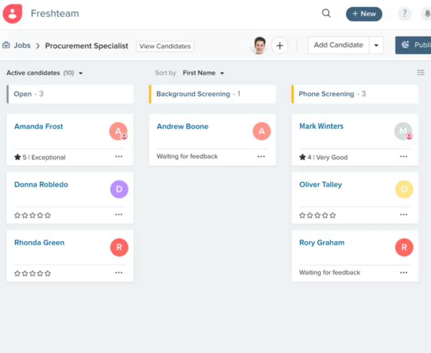Click the Procurement Specialist breadcrumb title
The height and width of the screenshot is (353, 431).
pyautogui.click(x=87, y=46)
